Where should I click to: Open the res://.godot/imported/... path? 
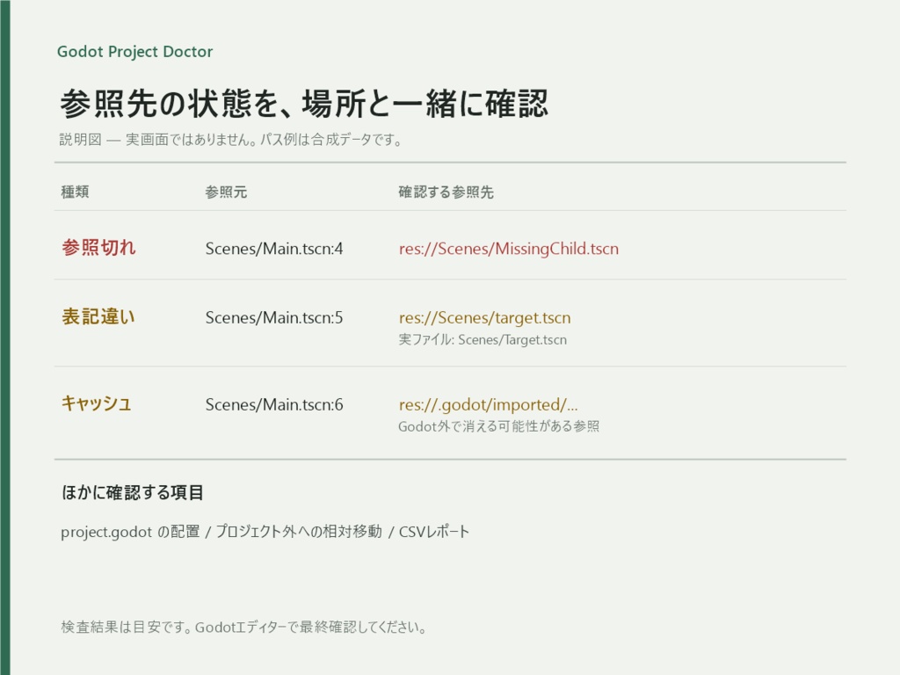(x=489, y=404)
